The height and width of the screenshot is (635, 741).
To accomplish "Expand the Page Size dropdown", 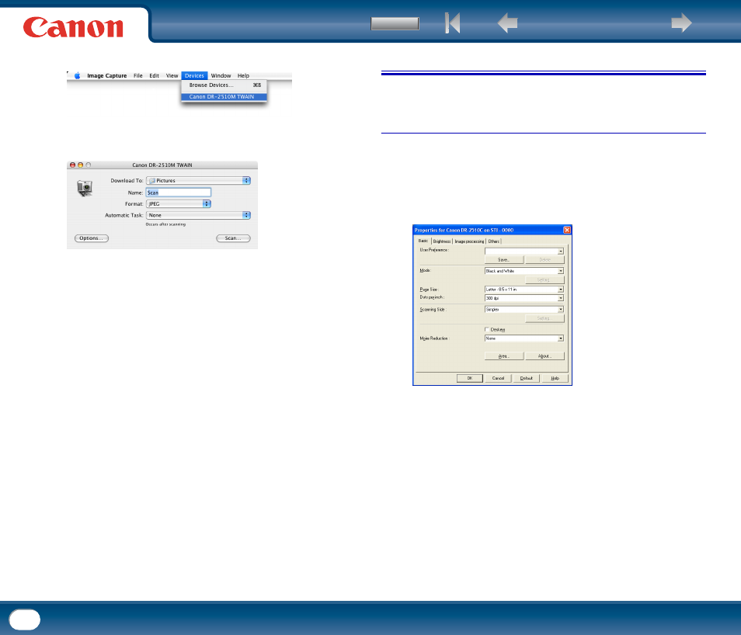I will pos(524,289).
